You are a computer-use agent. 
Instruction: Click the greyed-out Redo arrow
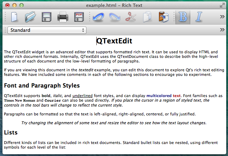point(115,17)
